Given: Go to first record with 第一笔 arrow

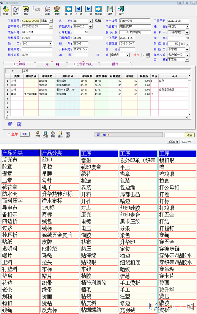Looking at the screenshot, I should 69,11.
